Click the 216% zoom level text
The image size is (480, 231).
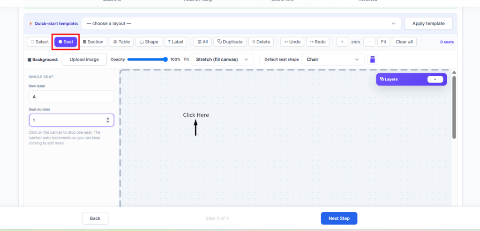click(356, 42)
